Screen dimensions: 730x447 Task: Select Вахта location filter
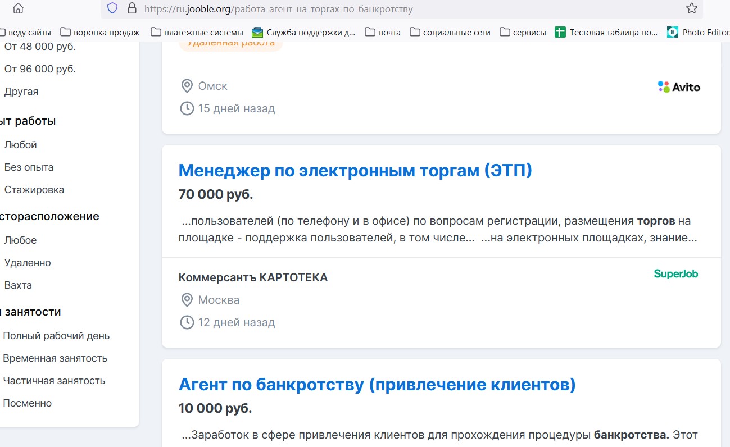click(18, 285)
